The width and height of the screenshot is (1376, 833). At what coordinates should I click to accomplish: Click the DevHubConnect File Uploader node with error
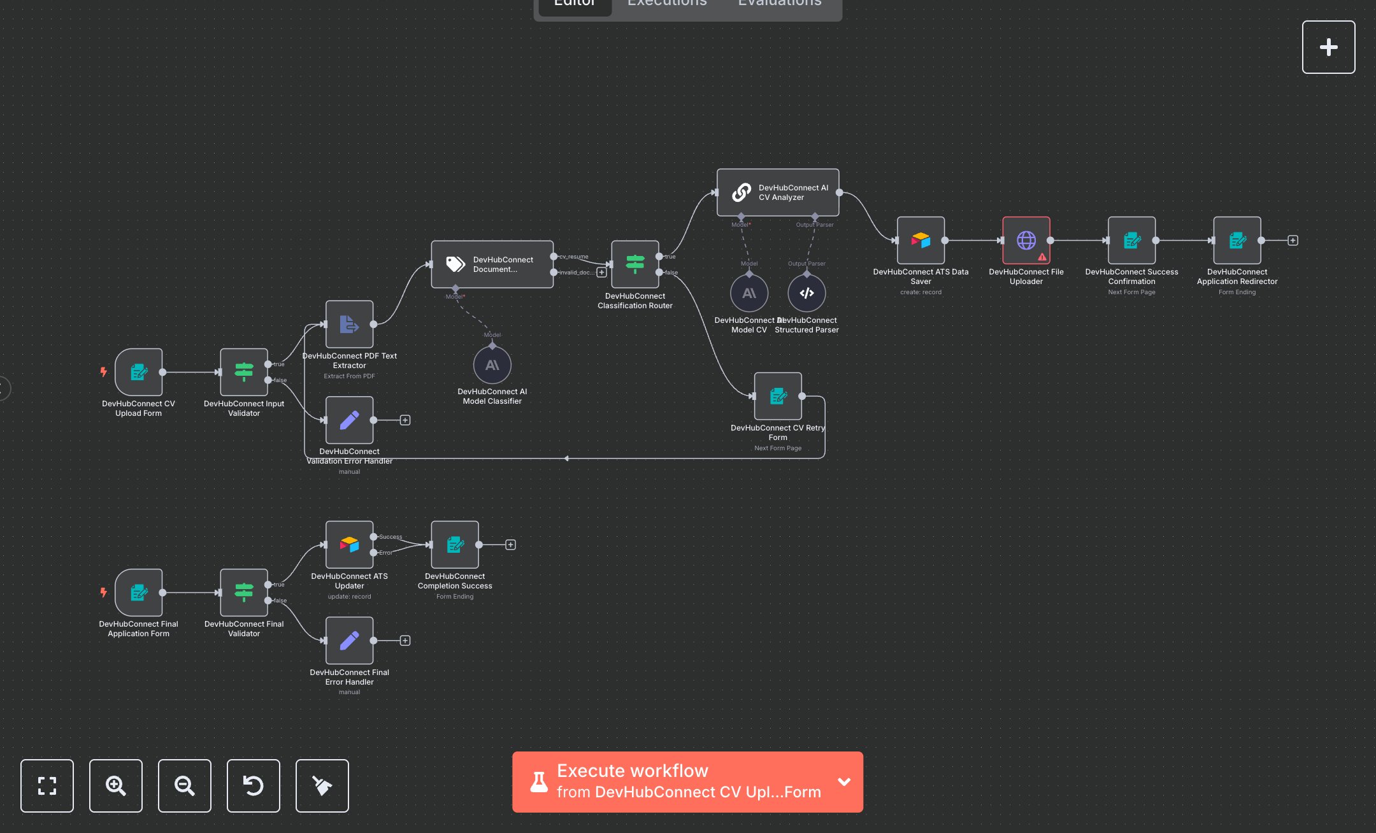1026,241
